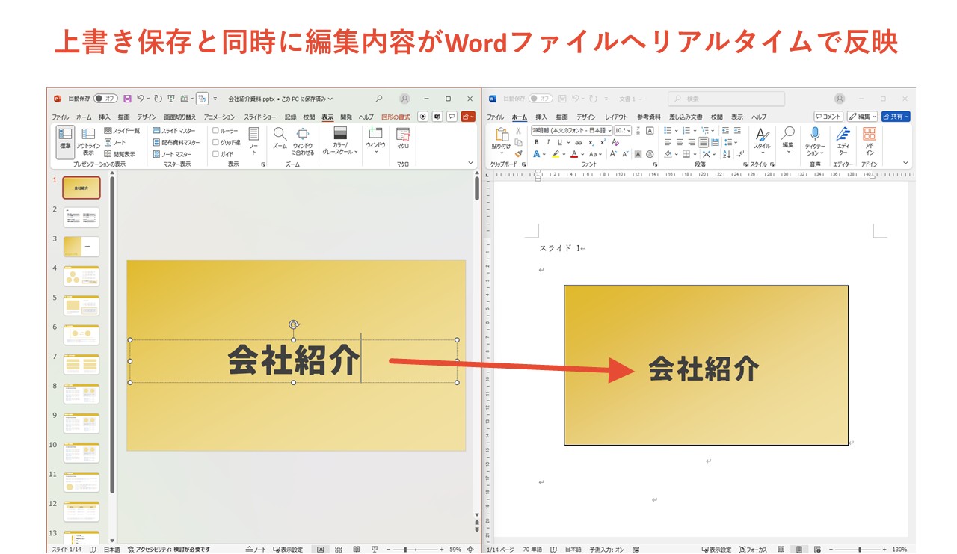Open the 図形の書式 tab
This screenshot has height=554, width=957.
coord(396,117)
